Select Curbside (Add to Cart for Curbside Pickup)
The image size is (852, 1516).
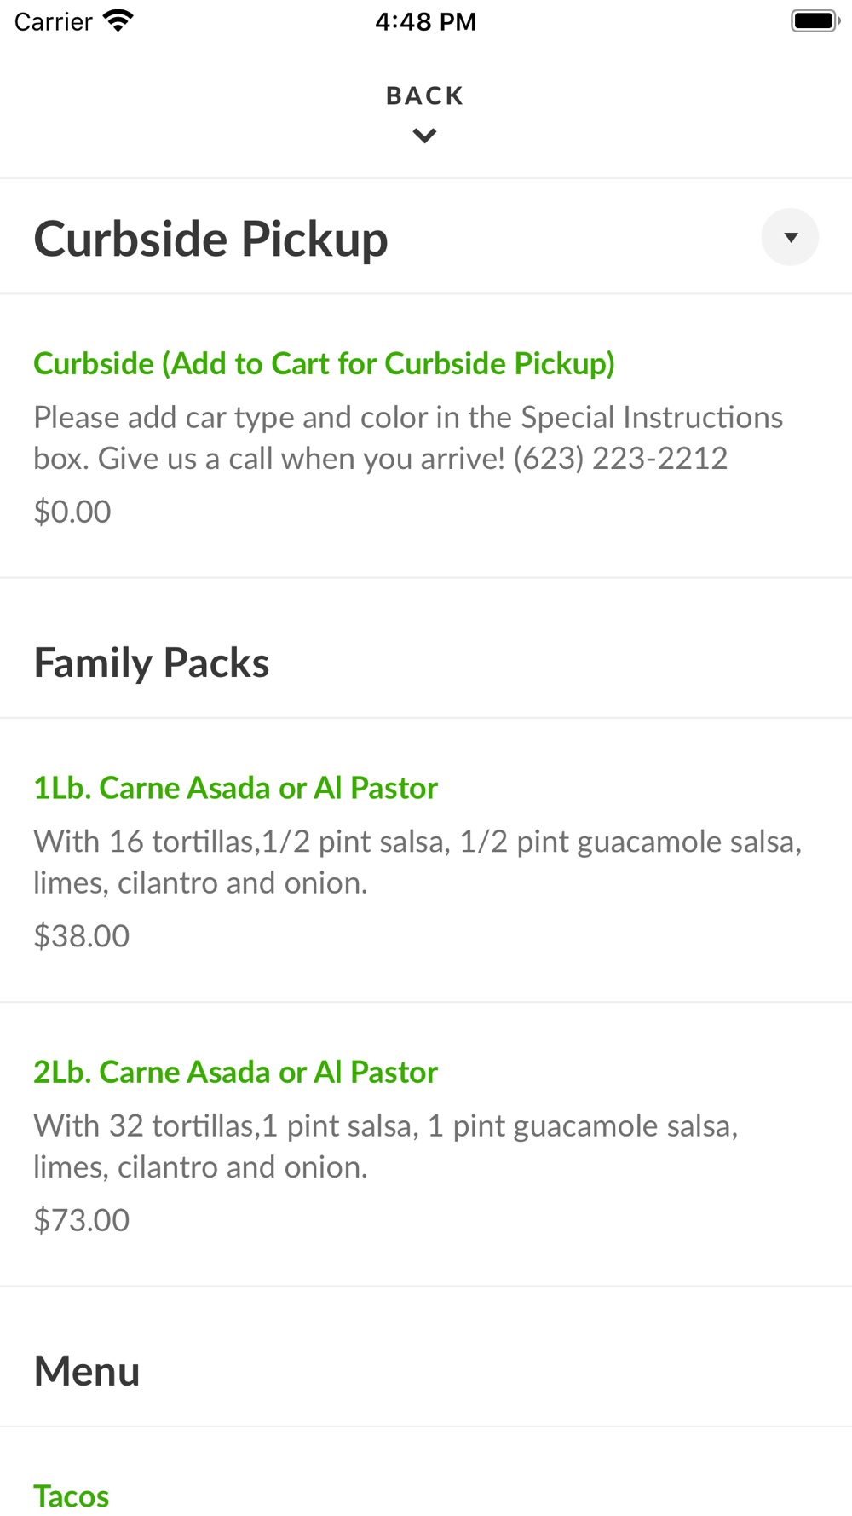click(324, 363)
